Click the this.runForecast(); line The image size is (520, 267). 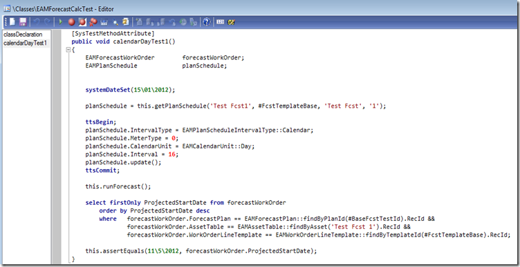point(118,186)
